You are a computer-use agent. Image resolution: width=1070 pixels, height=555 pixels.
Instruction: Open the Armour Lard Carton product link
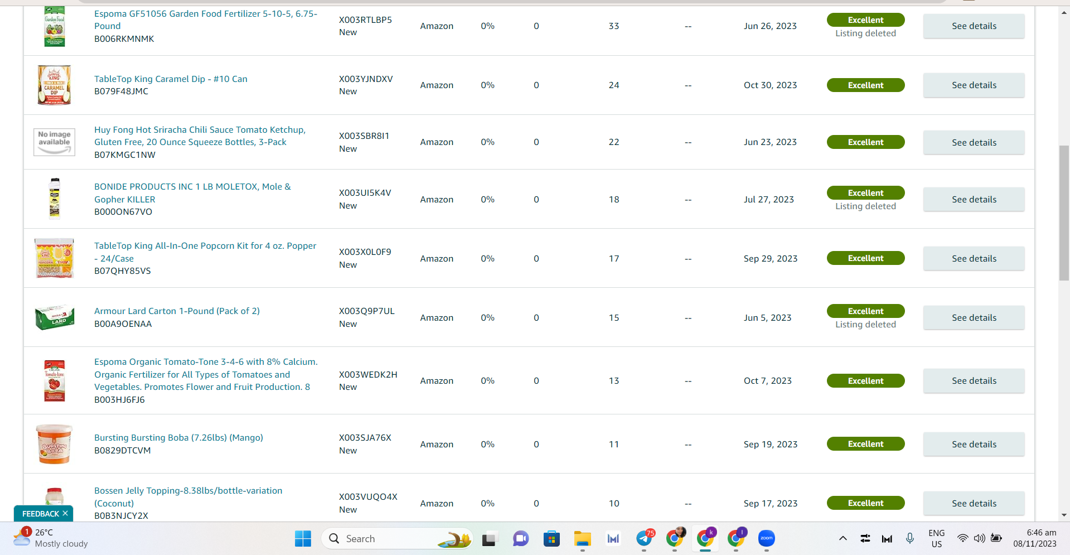click(177, 311)
